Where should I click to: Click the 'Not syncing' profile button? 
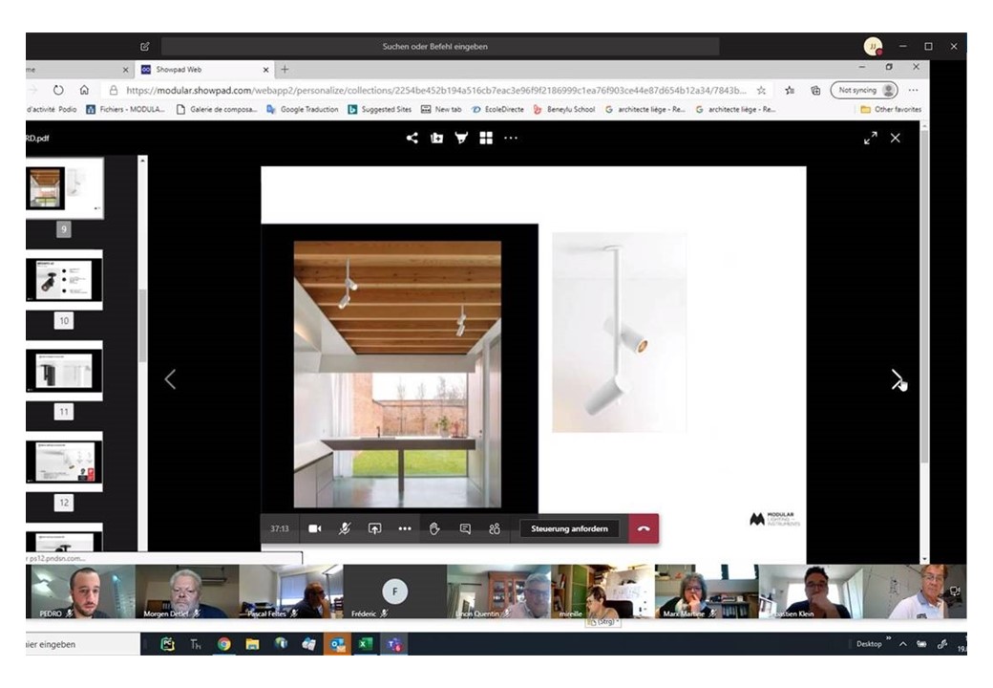864,90
